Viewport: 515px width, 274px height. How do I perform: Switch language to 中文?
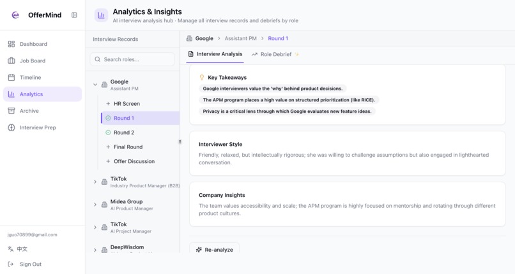pos(17,249)
